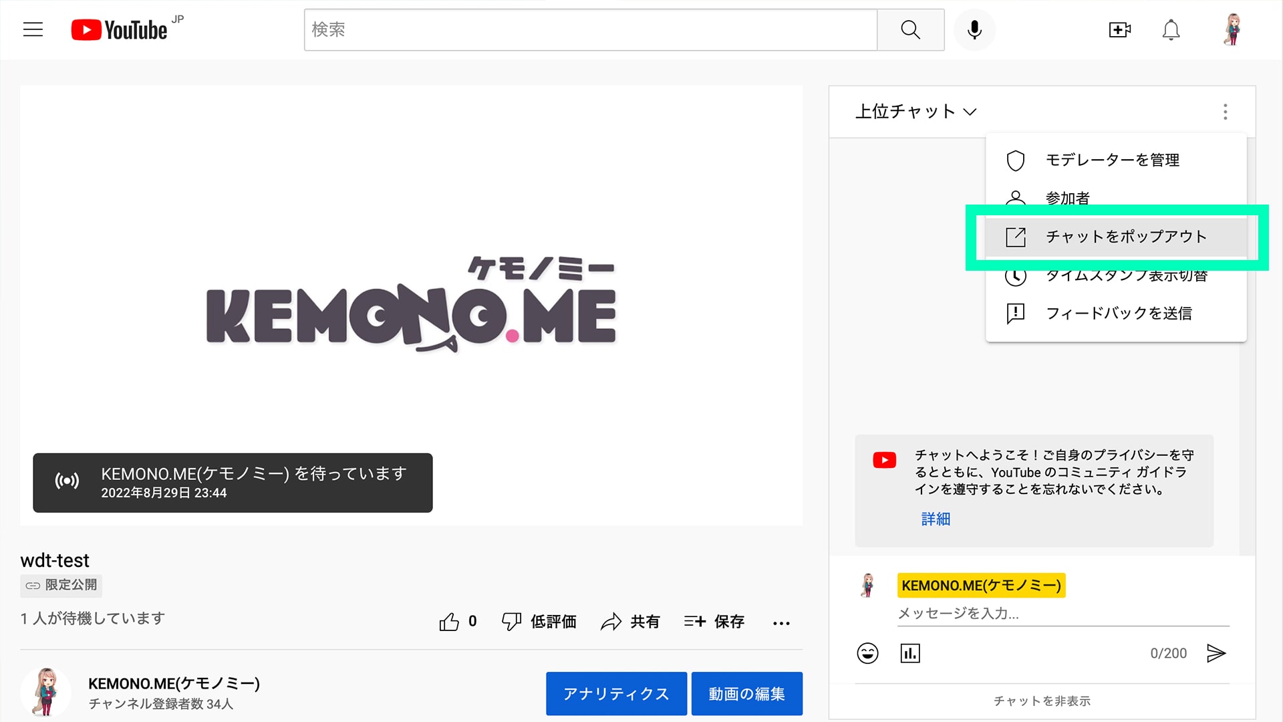Screen dimensions: 1283x722
Task: Open the navigation hamburger menu
Action: (32, 29)
